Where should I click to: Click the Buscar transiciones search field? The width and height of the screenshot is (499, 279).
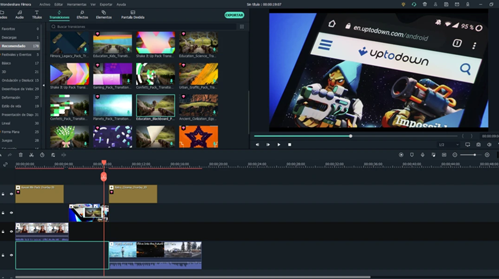[143, 27]
